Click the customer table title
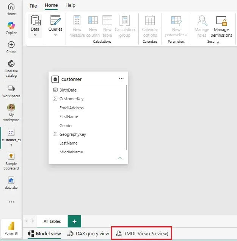The height and width of the screenshot is (241, 237). tap(71, 79)
